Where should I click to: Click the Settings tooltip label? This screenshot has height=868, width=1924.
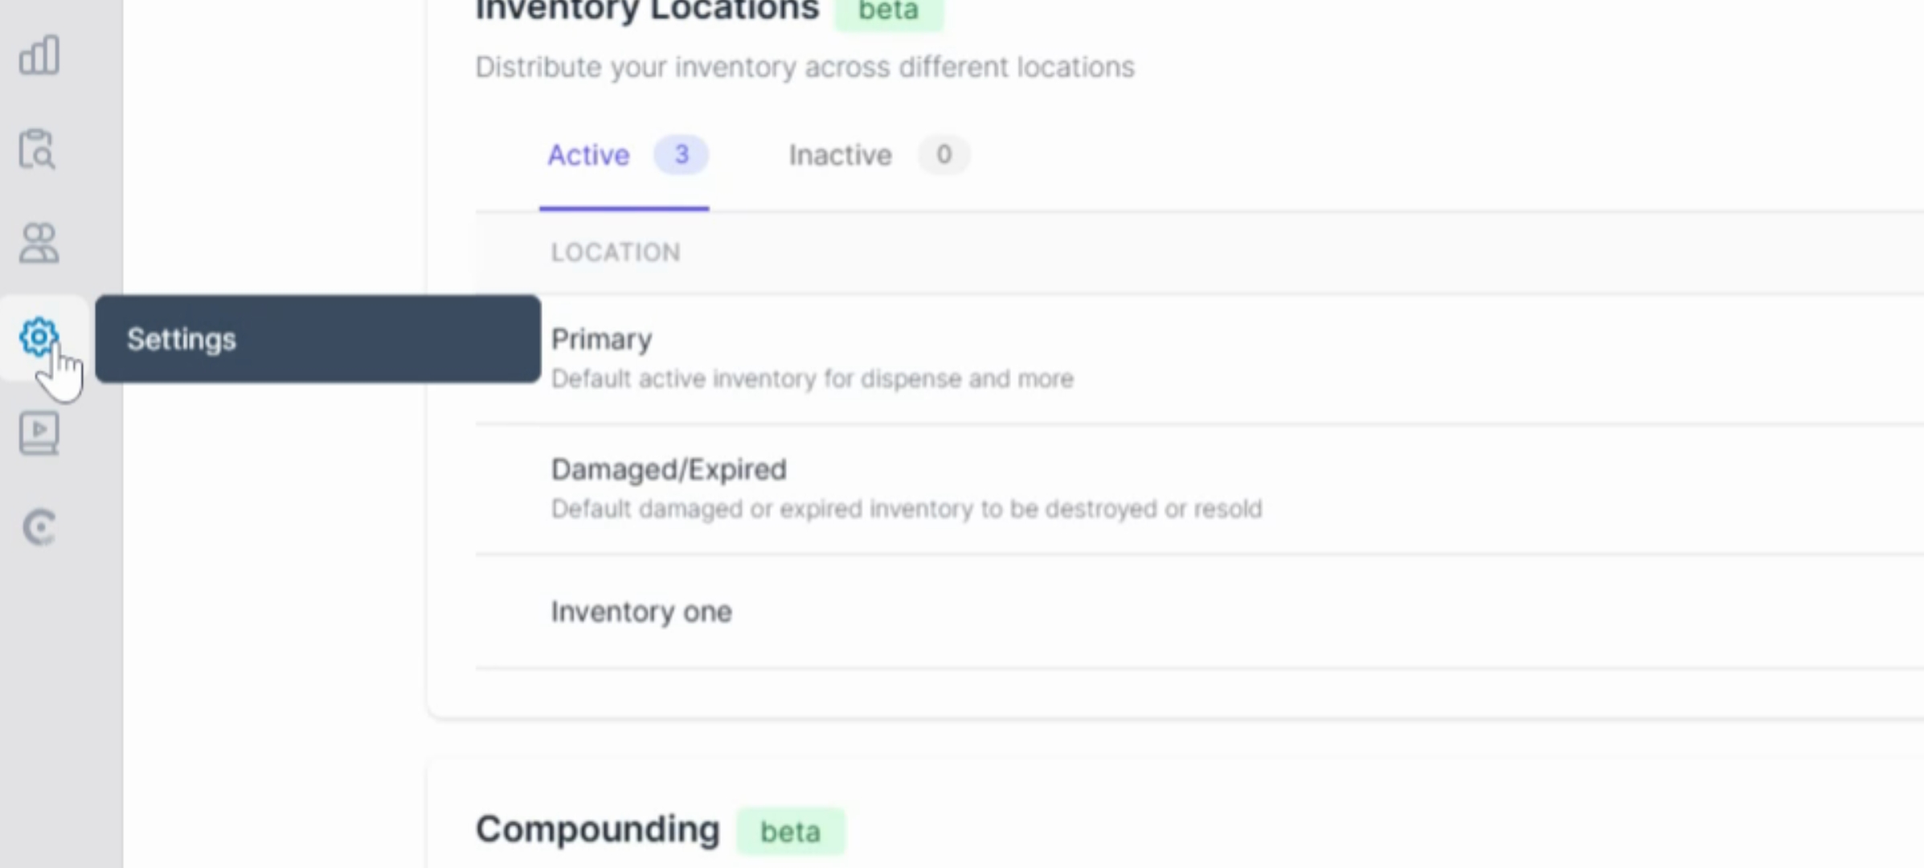pos(182,339)
